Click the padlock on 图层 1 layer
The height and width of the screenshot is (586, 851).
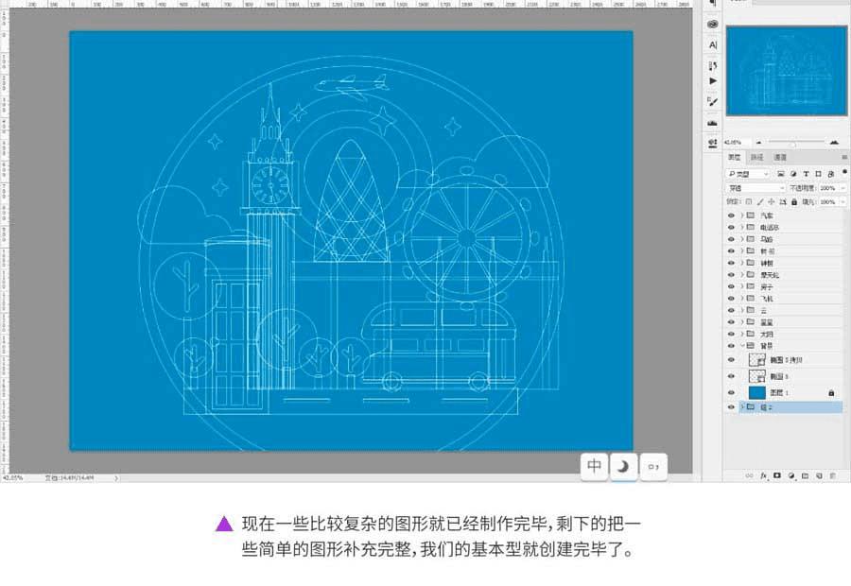[x=831, y=392]
